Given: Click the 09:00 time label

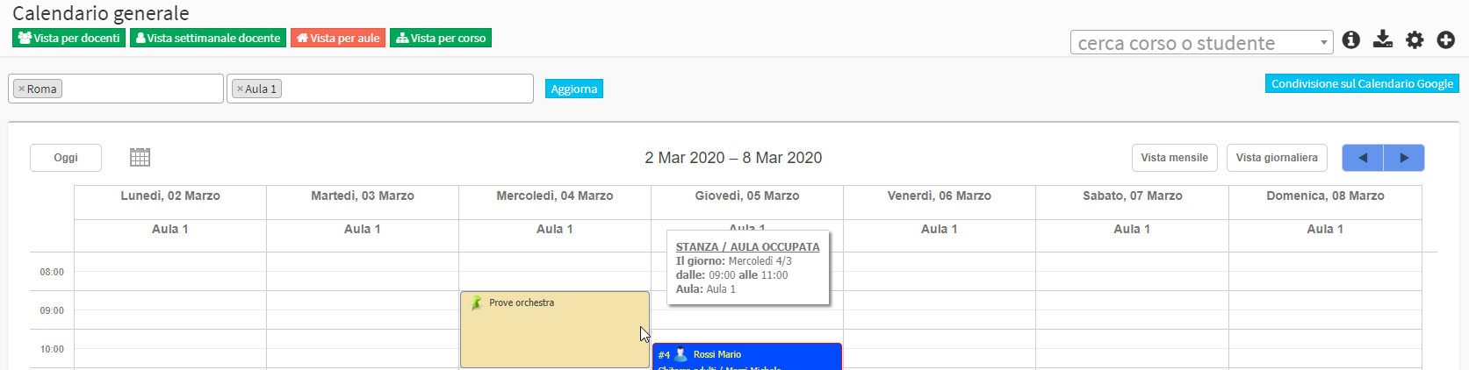Looking at the screenshot, I should [x=52, y=310].
